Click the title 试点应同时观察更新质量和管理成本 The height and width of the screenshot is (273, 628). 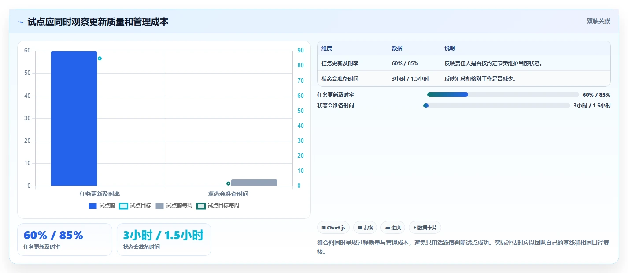click(98, 22)
